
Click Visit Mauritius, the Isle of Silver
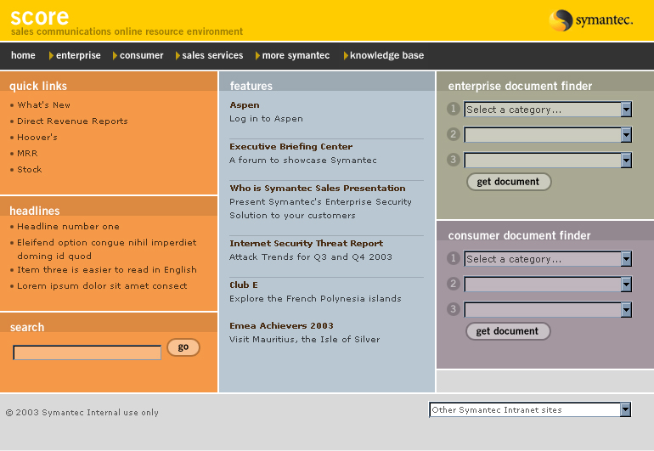click(x=304, y=339)
